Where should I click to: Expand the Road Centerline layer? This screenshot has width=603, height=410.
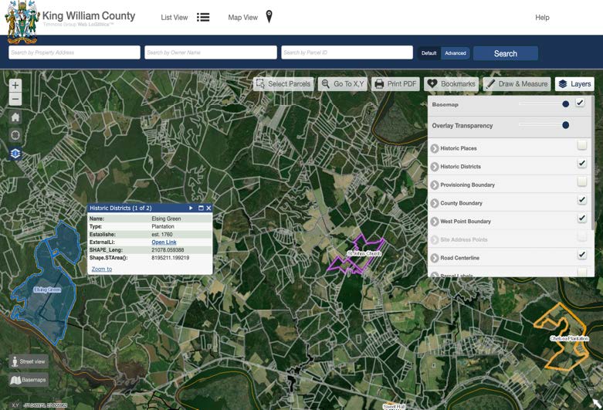pyautogui.click(x=435, y=258)
